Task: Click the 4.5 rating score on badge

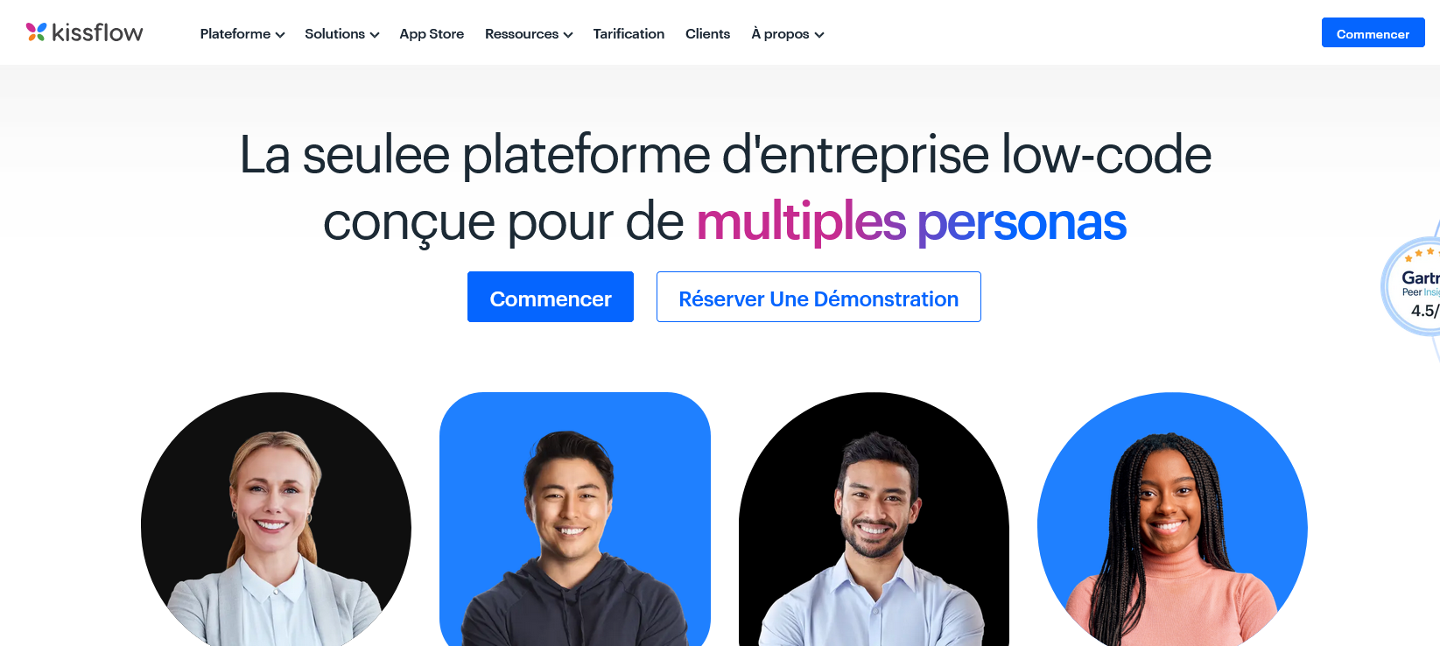Action: pyautogui.click(x=1424, y=311)
